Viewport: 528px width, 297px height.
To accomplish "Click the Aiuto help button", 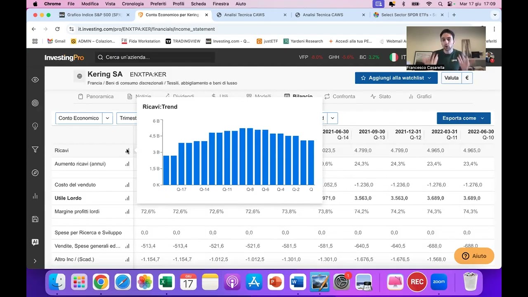I will click(x=474, y=256).
